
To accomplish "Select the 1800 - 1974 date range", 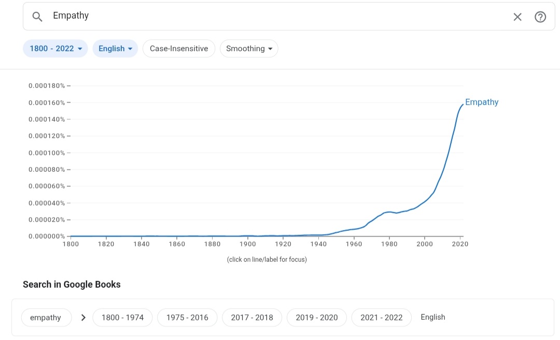I will pyautogui.click(x=122, y=317).
